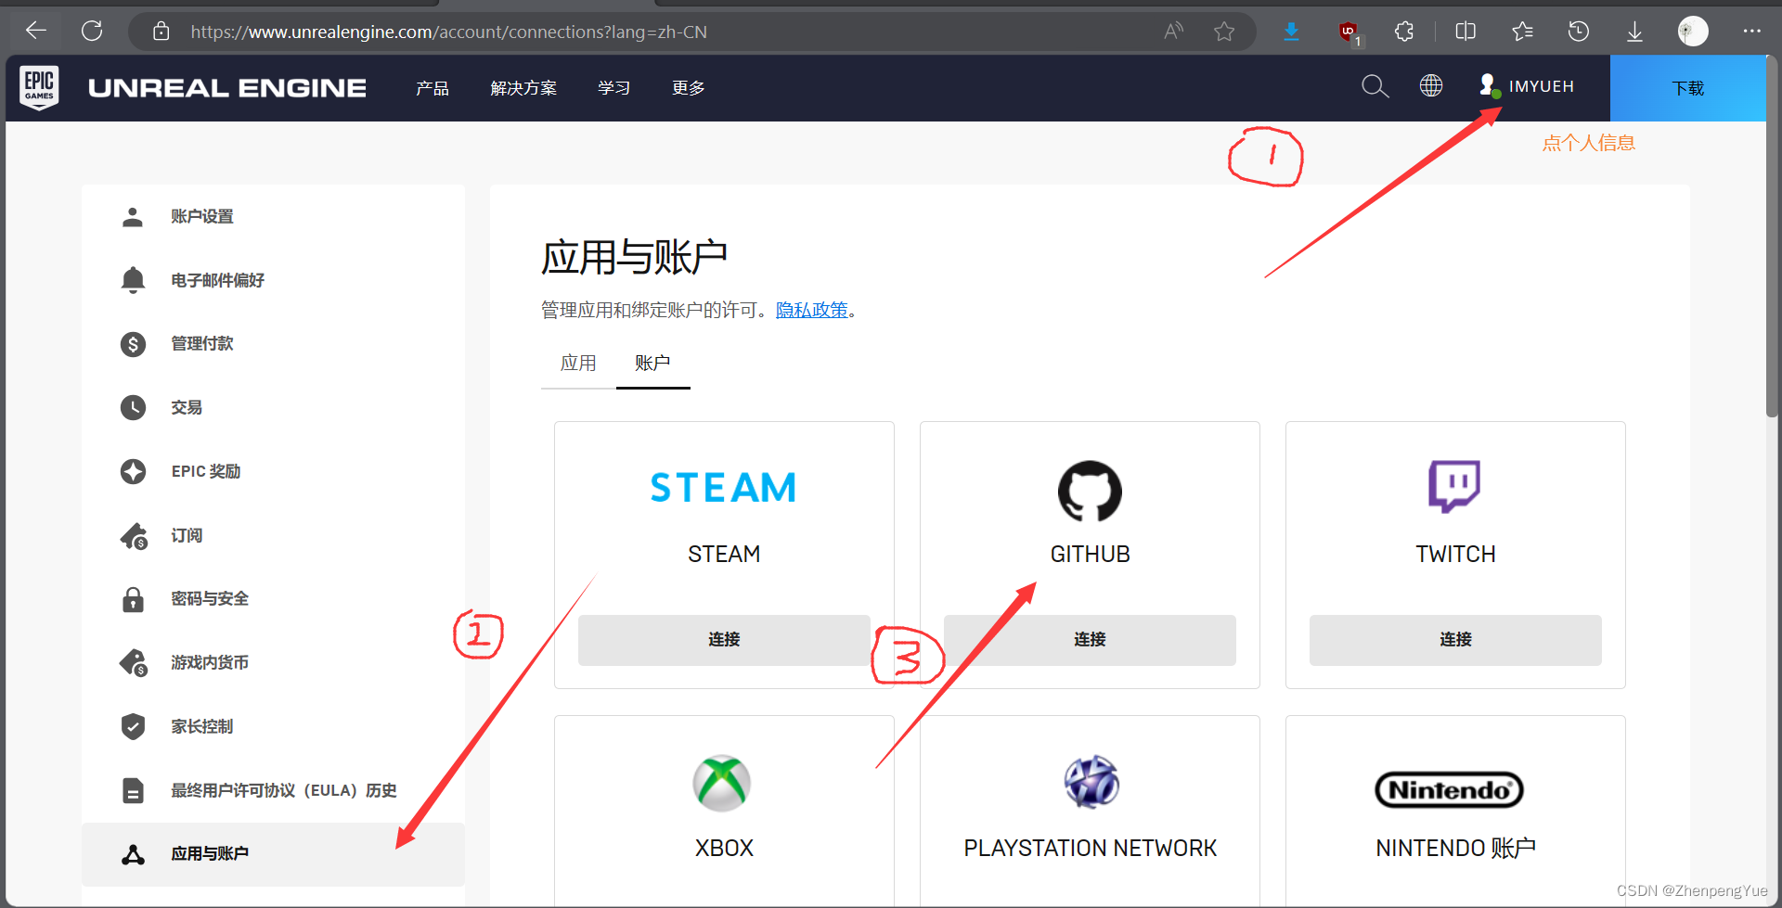Open the browser downloads icon
Image resolution: width=1782 pixels, height=908 pixels.
(1634, 31)
